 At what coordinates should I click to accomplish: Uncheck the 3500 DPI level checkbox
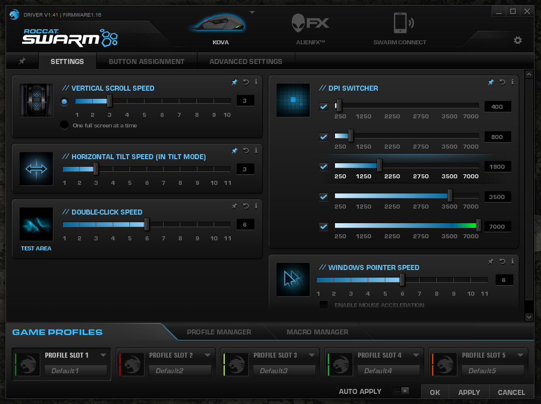click(323, 196)
